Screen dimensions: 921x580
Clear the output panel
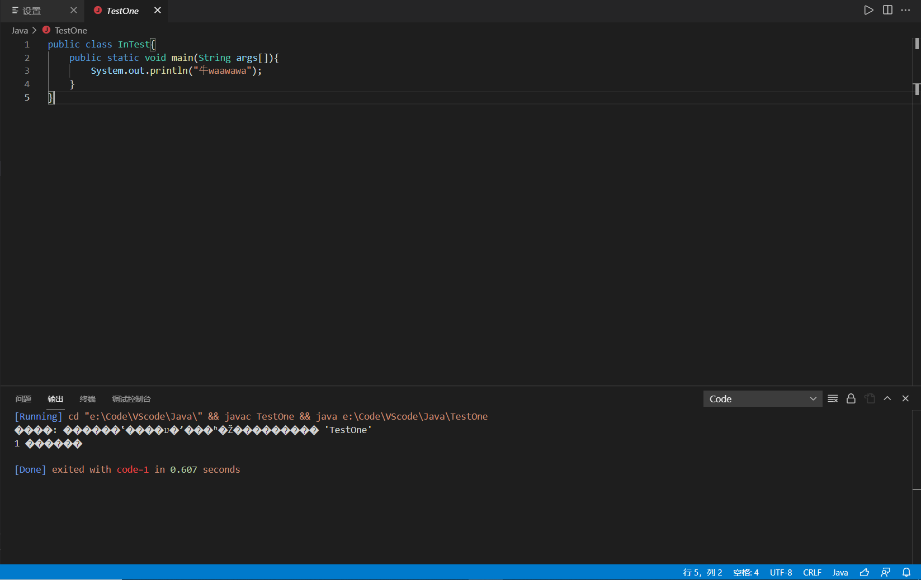click(x=832, y=398)
